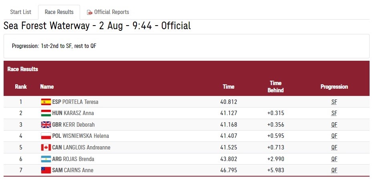Screen dimensions: 378x183
Task: Select the Race Results tab
Action: [x=59, y=12]
